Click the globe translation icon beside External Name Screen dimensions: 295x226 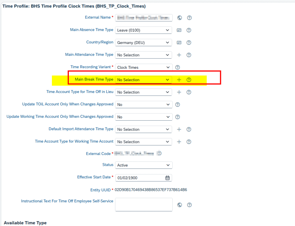[180, 18]
